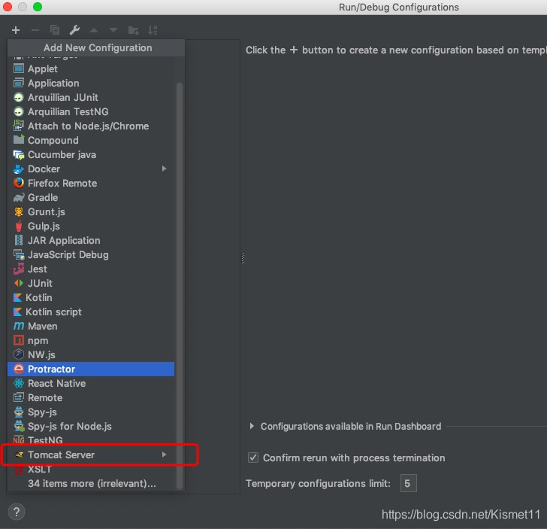Click the Kotlin logo icon
Screen dimensions: 547x529
(x=17, y=298)
